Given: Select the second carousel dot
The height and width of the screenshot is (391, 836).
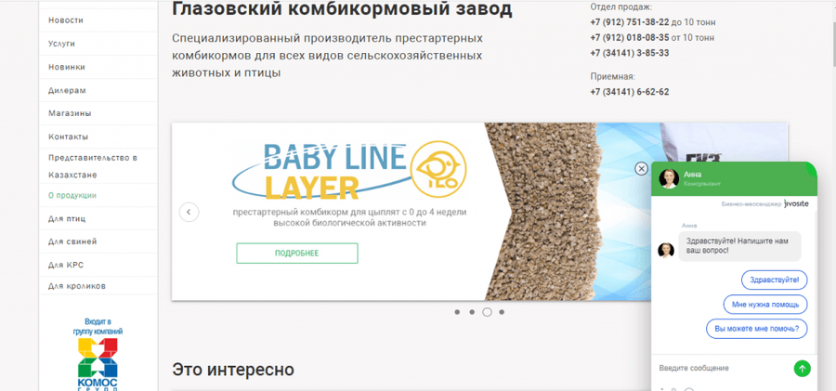Looking at the screenshot, I should 472,312.
